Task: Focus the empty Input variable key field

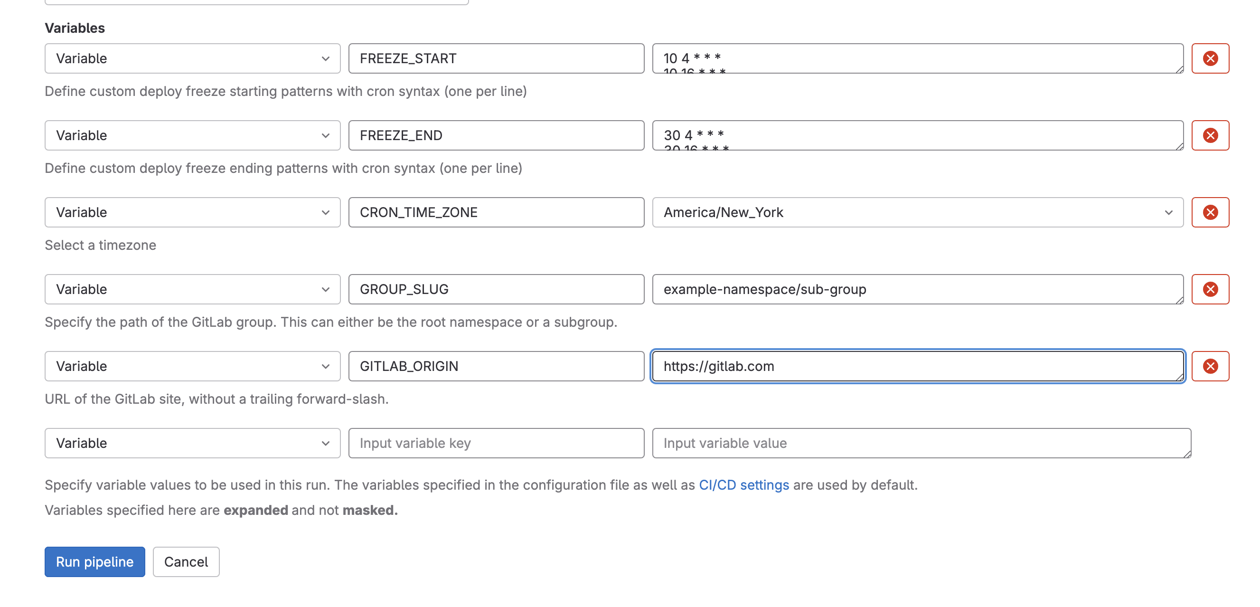Action: 496,443
